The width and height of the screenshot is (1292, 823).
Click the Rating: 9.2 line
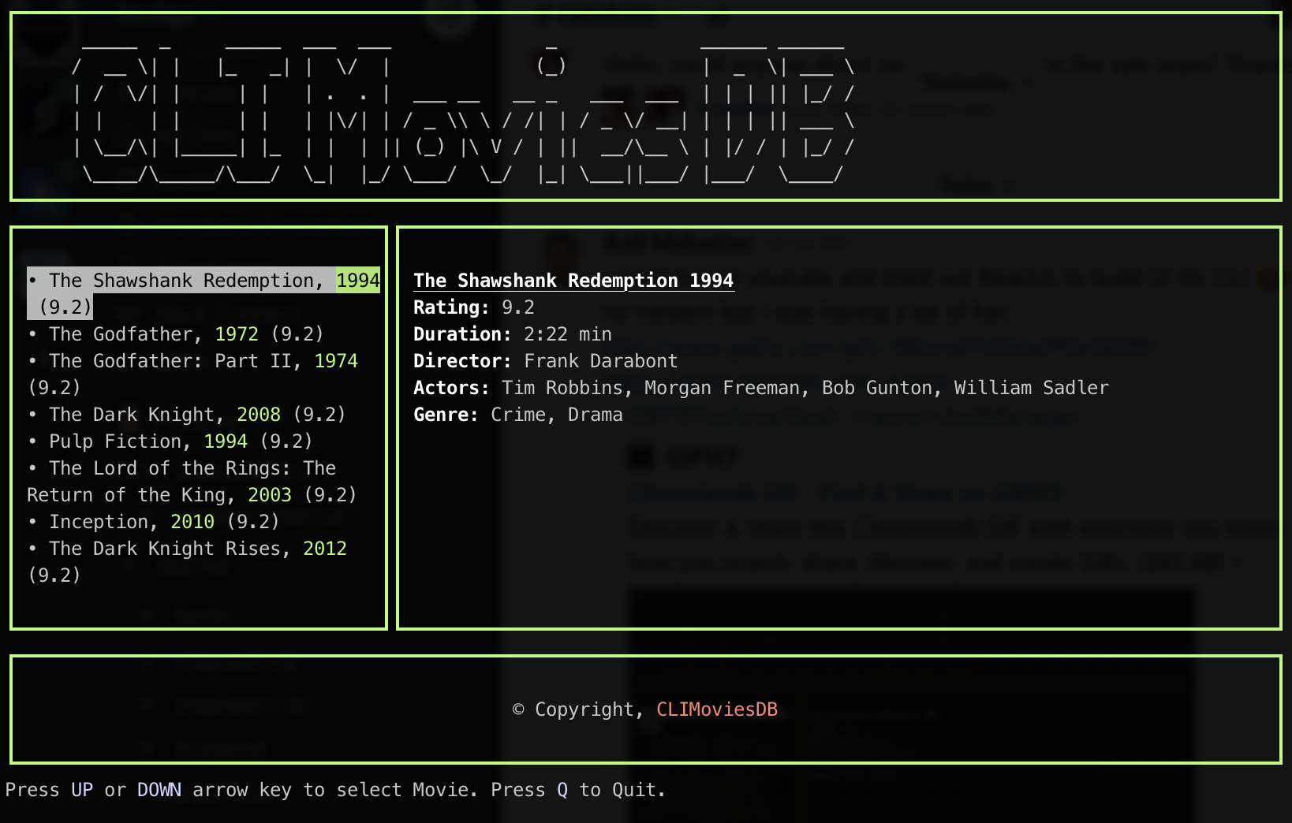pyautogui.click(x=474, y=307)
